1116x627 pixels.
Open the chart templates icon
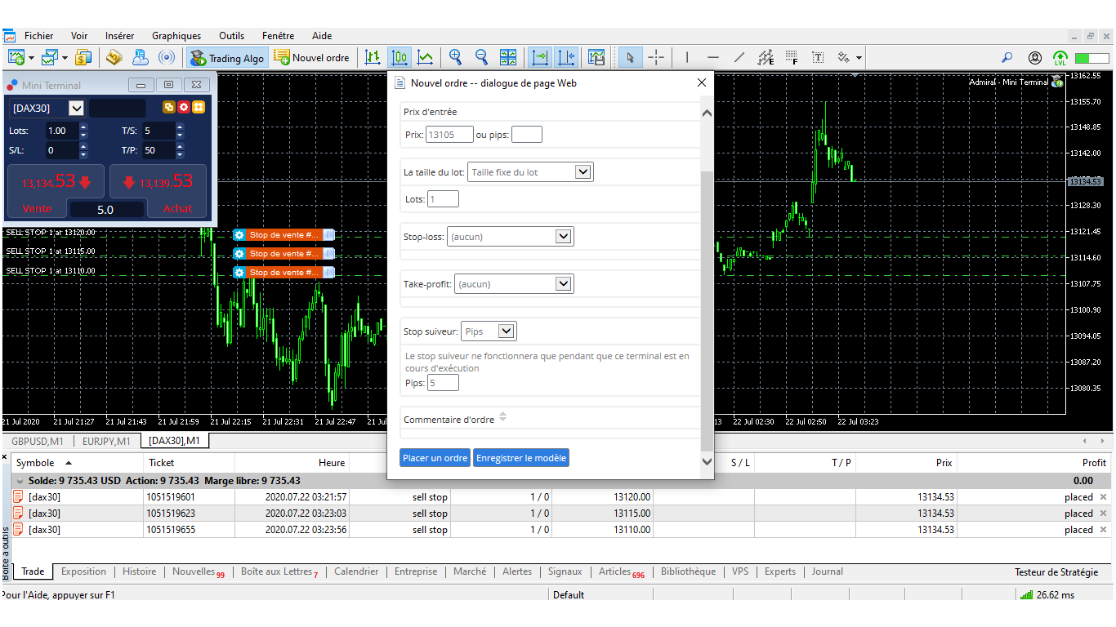tap(596, 57)
